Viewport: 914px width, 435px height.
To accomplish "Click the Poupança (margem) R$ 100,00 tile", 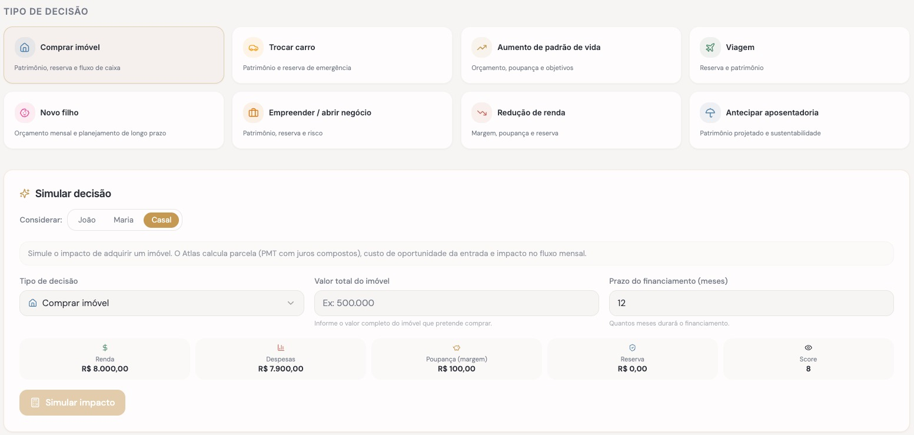I will coord(457,358).
